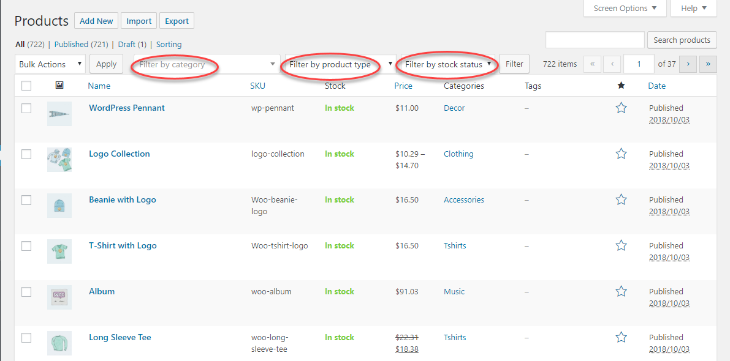Screen dimensions: 730x361
Task: Focus the product search input field
Action: (595, 40)
